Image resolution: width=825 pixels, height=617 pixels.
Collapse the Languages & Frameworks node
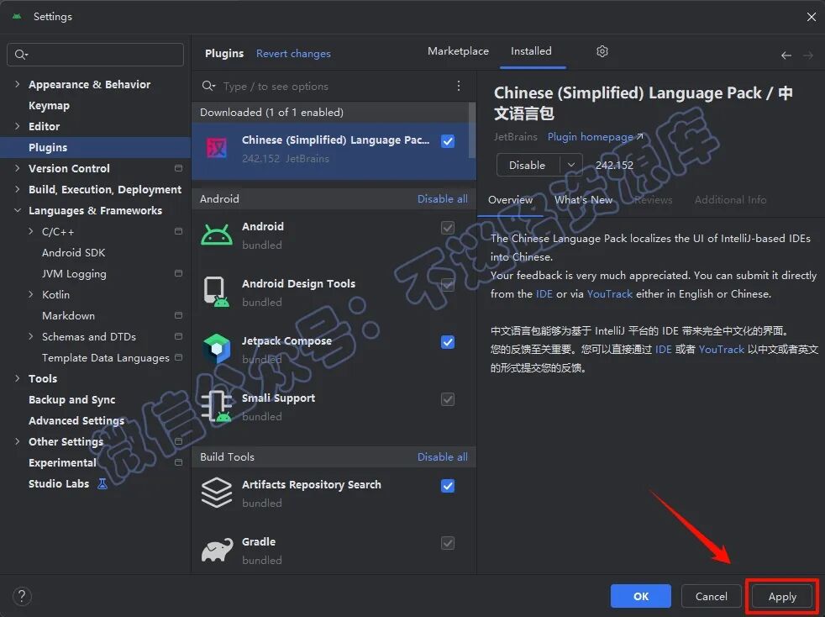[18, 210]
